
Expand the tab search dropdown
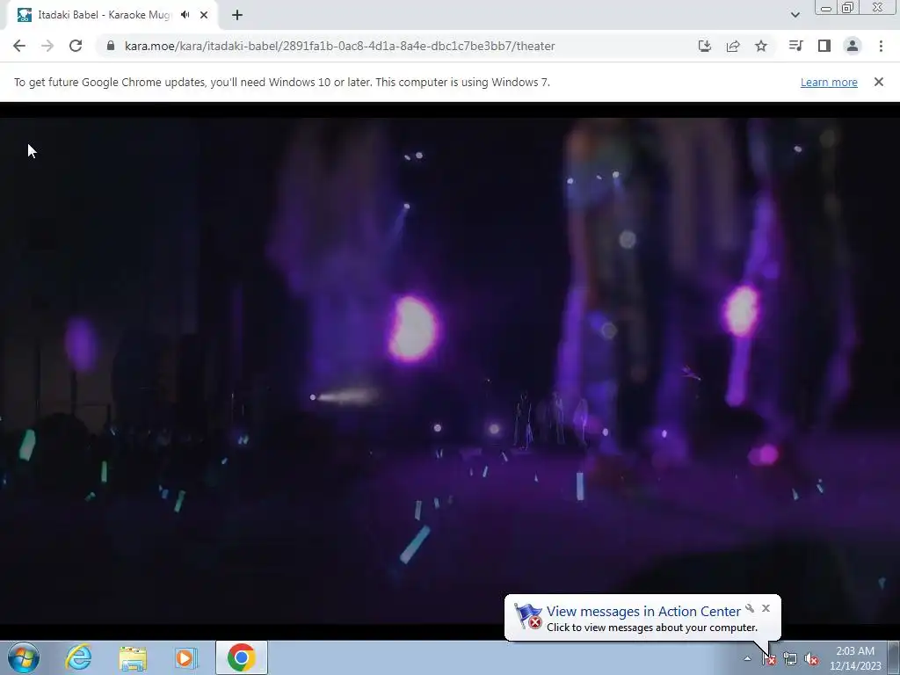tap(795, 15)
